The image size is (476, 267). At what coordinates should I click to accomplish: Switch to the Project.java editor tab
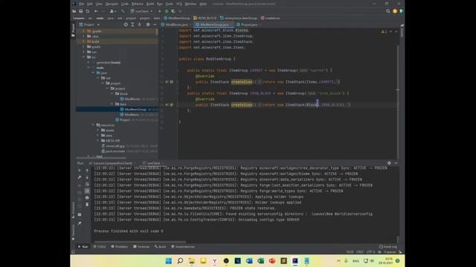click(248, 24)
